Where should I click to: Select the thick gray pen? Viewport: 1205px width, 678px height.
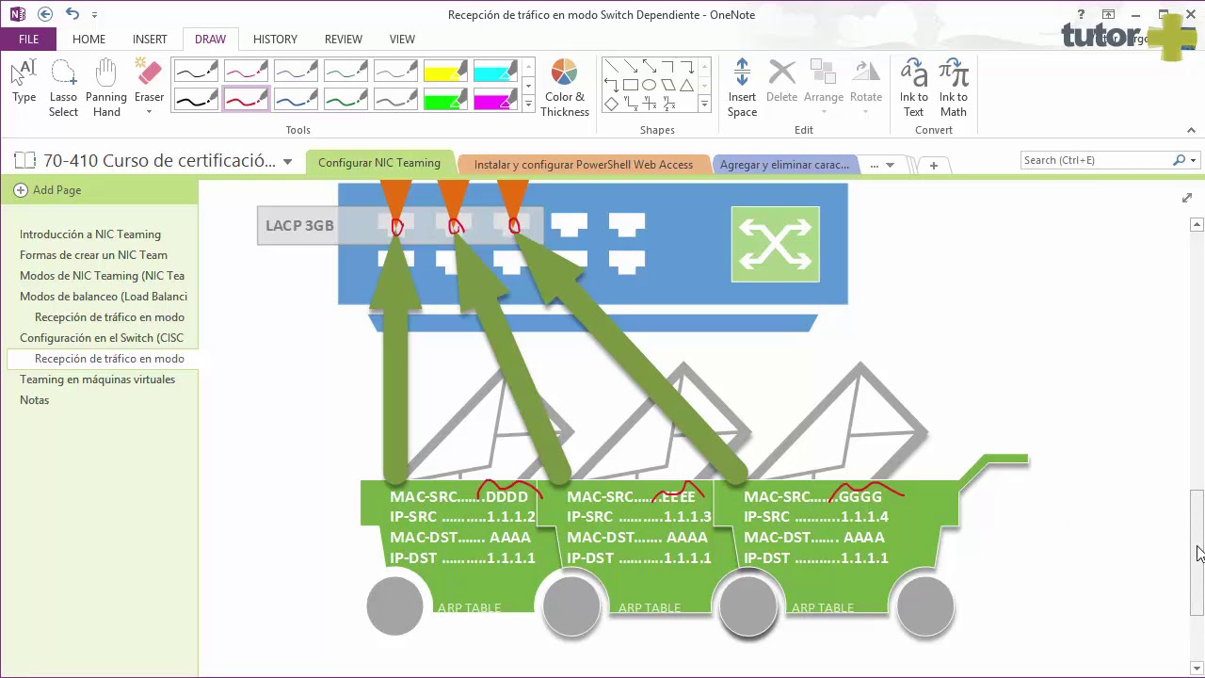395,99
